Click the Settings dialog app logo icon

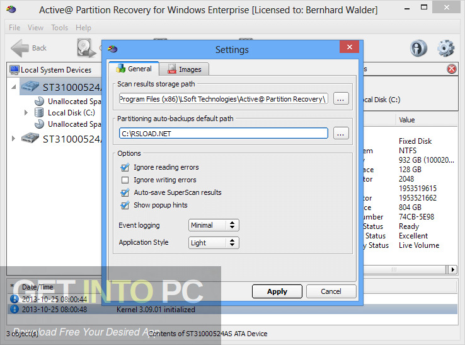point(112,49)
